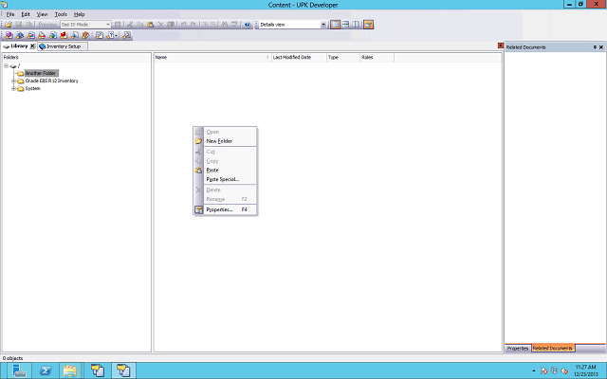Close the Library tab with its X

point(32,46)
